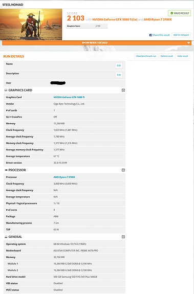This screenshot has height=294, width=194.
Task: Select the SLI / CrossFire Off value
Action: coord(55,117)
